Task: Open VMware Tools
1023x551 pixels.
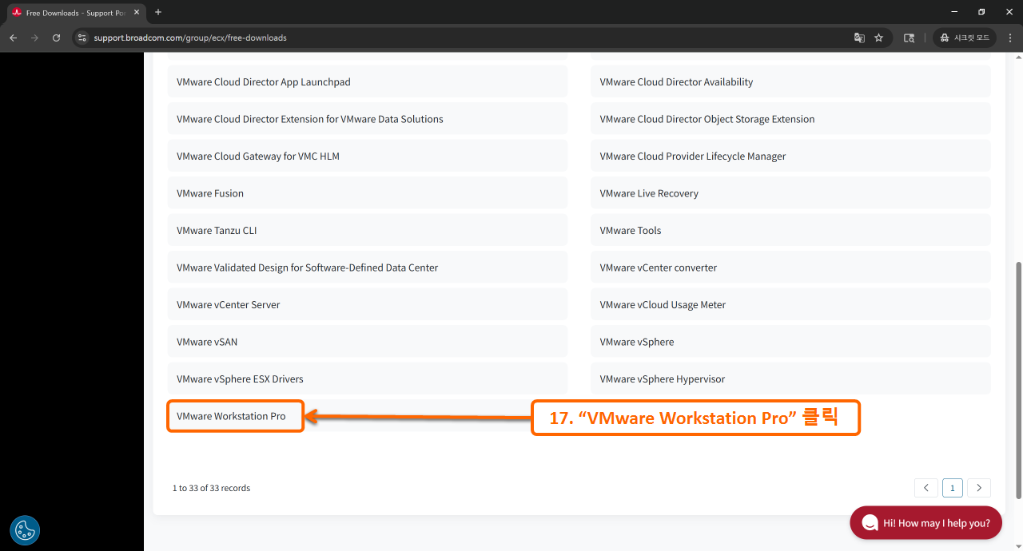Action: click(x=790, y=230)
